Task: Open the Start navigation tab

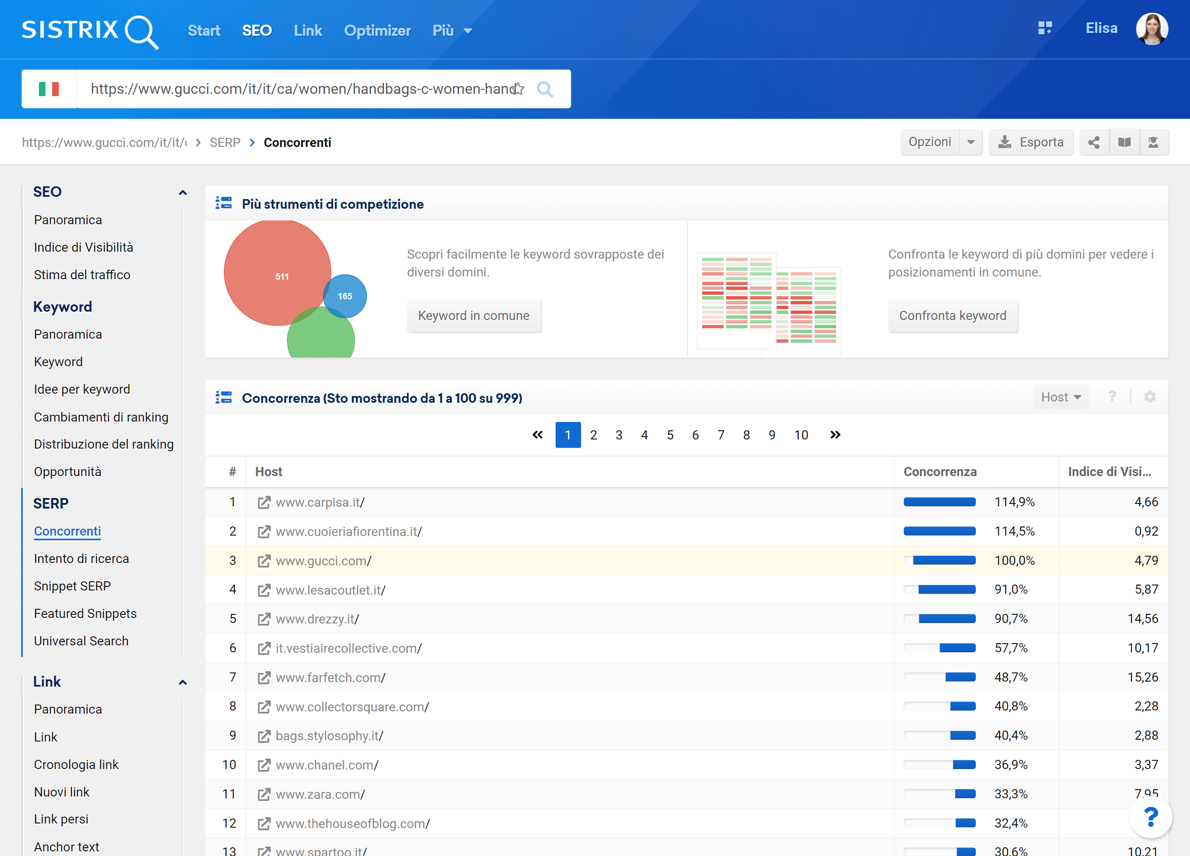Action: 204,30
